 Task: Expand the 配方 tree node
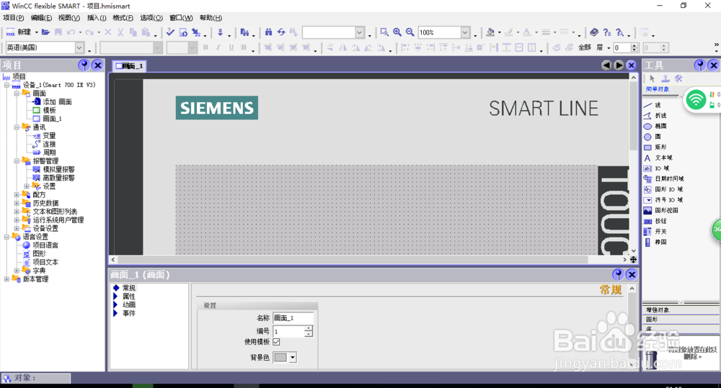pyautogui.click(x=17, y=194)
